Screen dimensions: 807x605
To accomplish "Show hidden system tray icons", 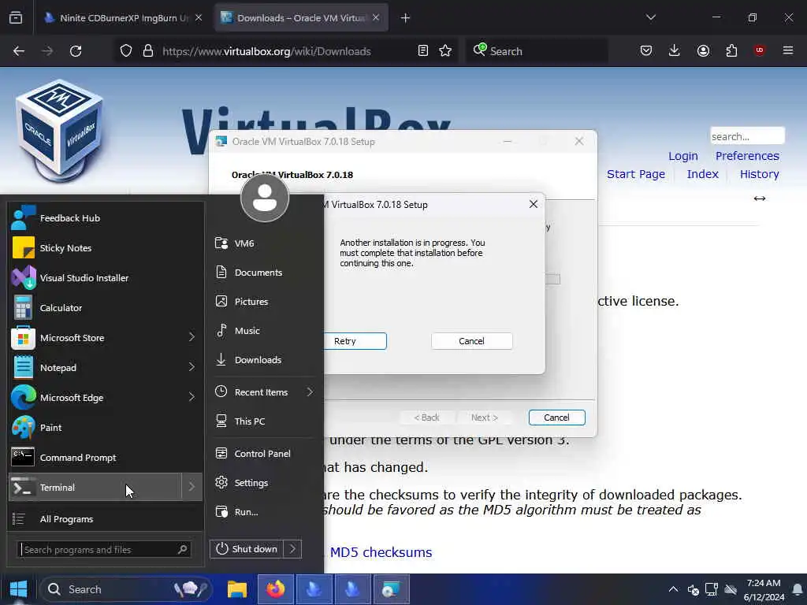I will coord(673,589).
